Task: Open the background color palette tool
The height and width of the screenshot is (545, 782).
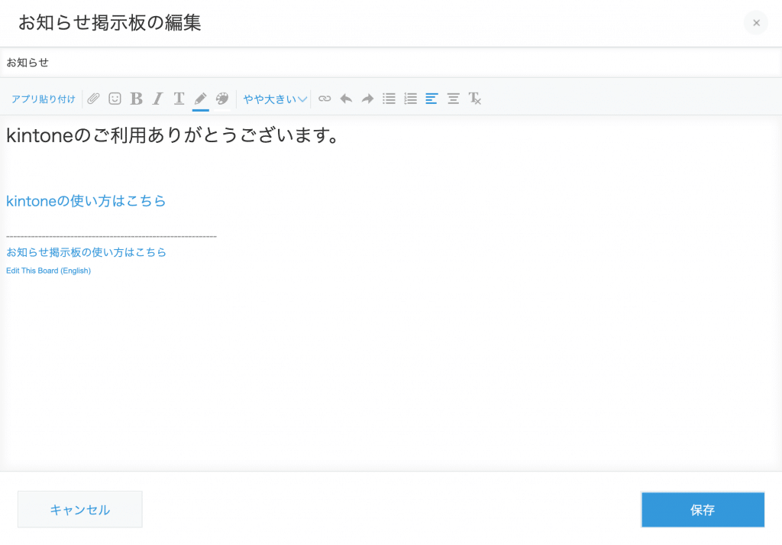Action: pos(222,99)
